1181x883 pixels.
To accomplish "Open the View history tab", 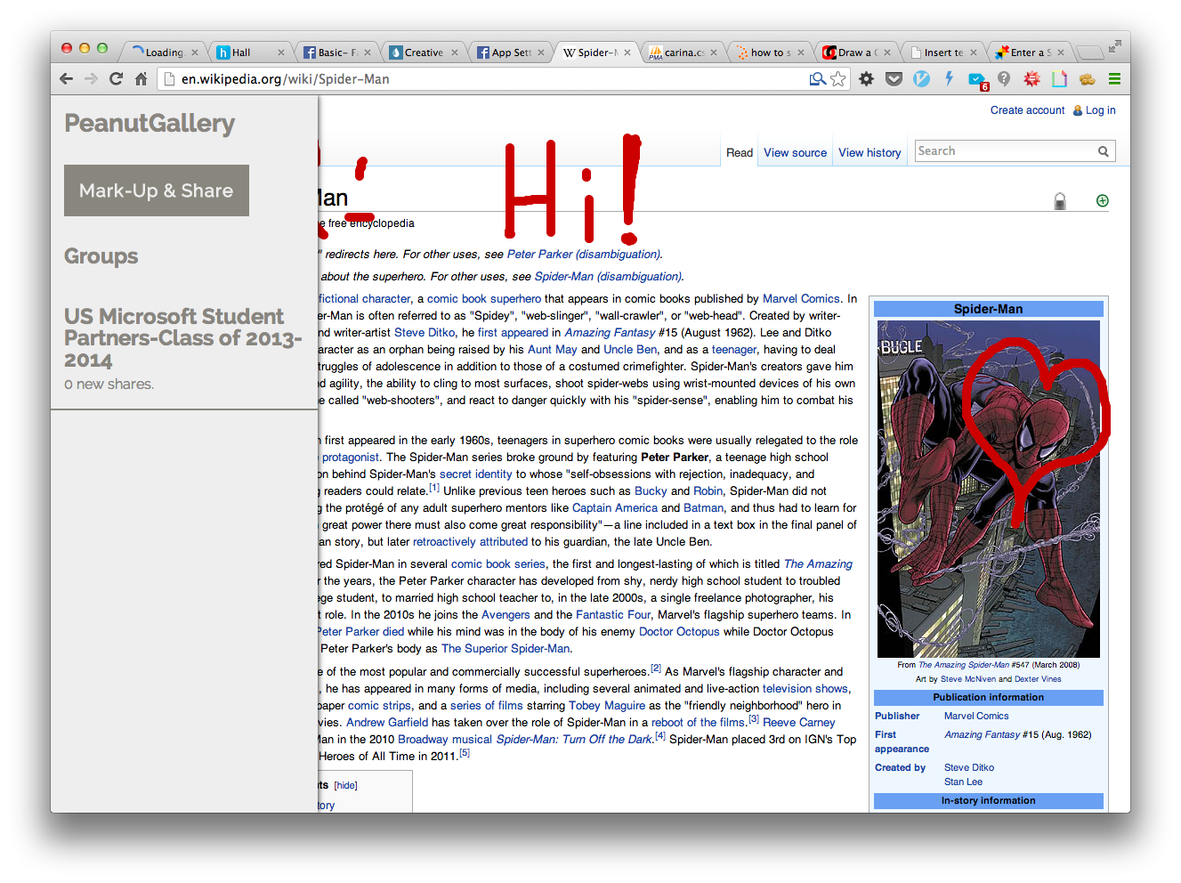I will 870,153.
